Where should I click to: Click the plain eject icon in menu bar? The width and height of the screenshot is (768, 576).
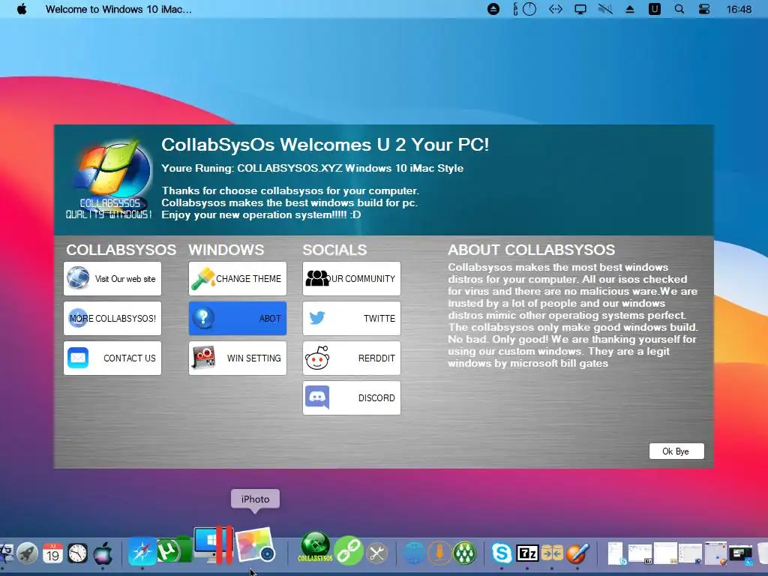tap(630, 9)
